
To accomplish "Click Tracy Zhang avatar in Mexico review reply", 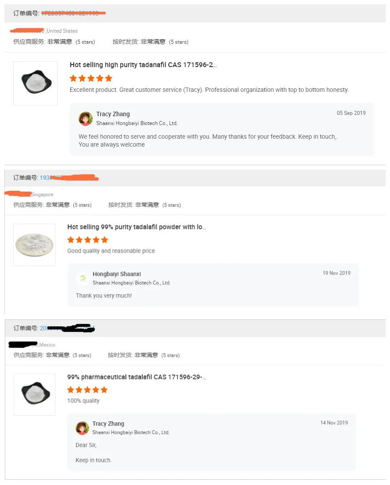I will click(x=82, y=428).
